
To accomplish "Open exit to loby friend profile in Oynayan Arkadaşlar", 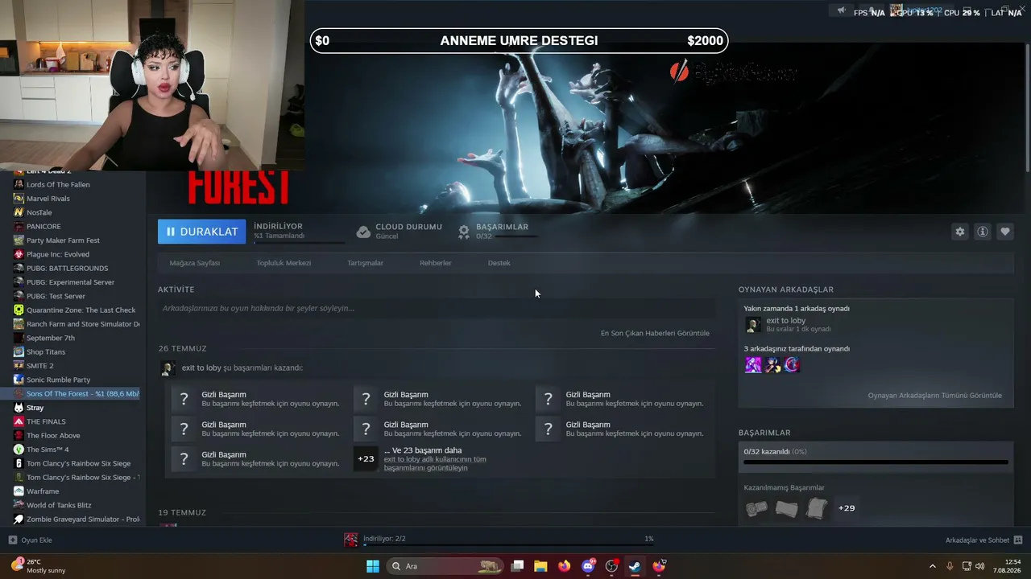I will [785, 321].
